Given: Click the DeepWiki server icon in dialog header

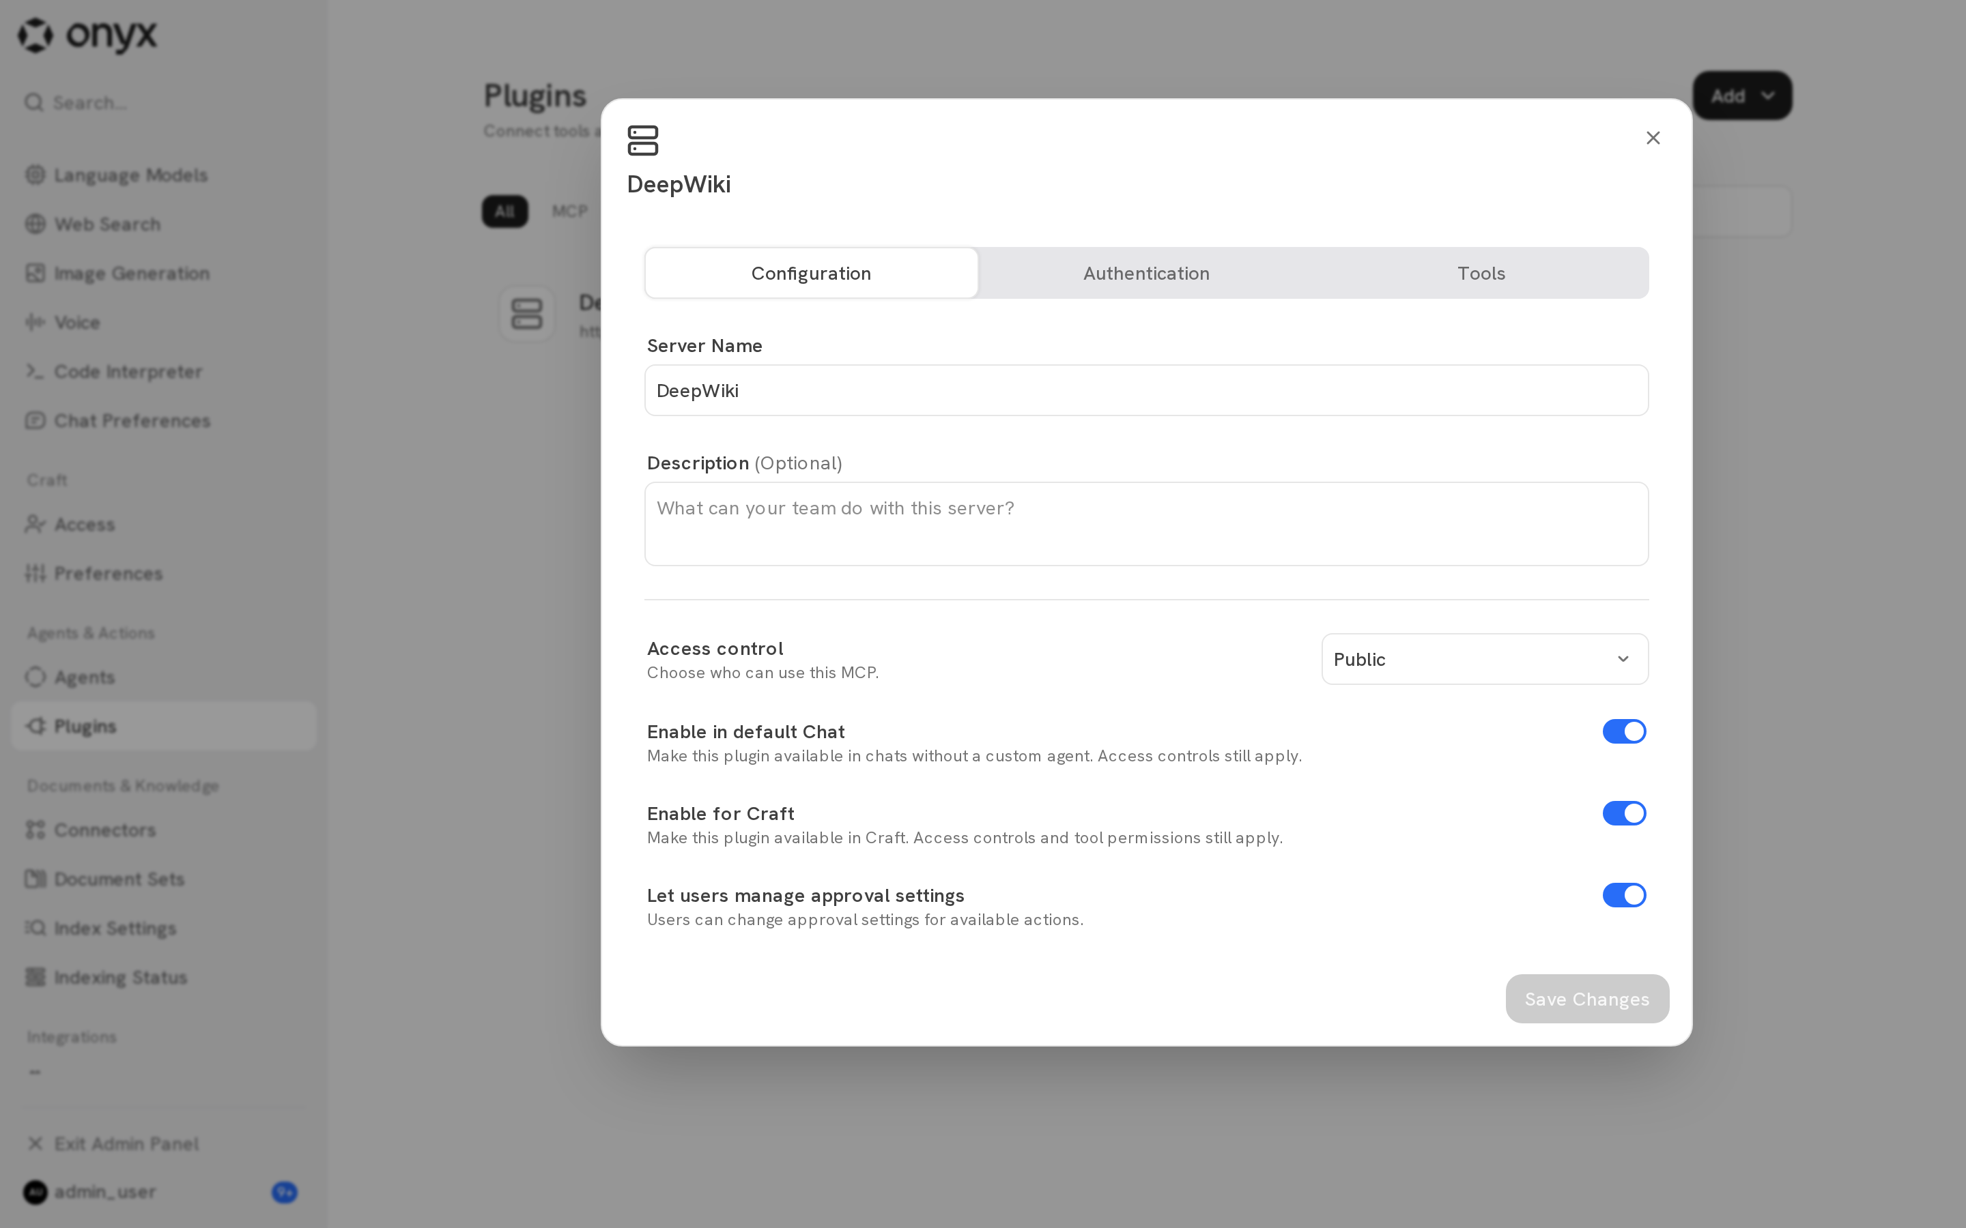Looking at the screenshot, I should (642, 141).
